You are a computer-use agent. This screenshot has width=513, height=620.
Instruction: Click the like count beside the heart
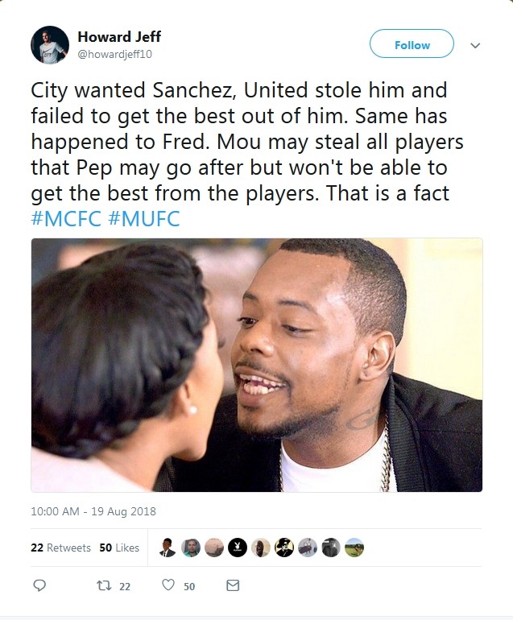click(189, 587)
